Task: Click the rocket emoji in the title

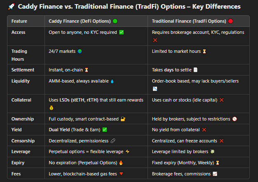Action: (x=12, y=7)
